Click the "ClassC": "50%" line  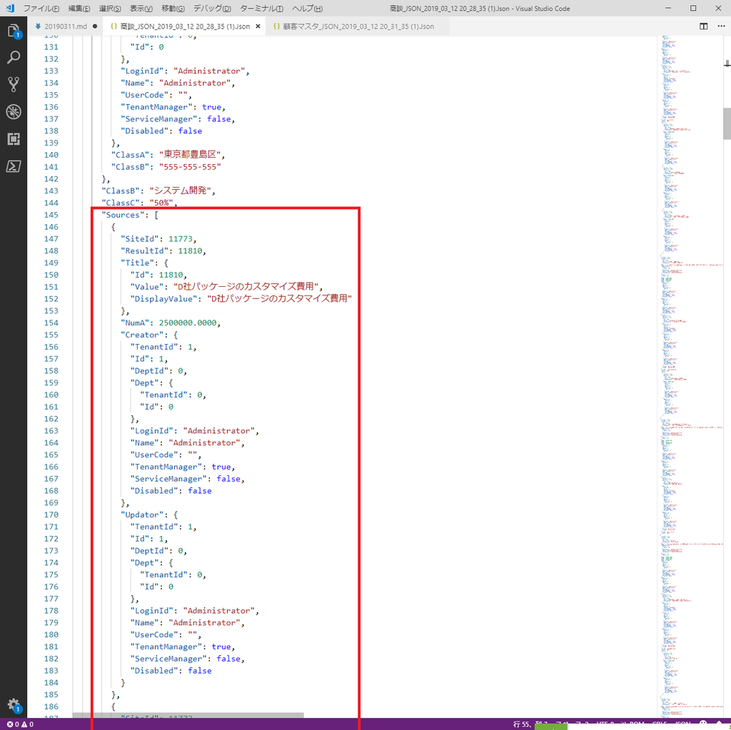(139, 203)
